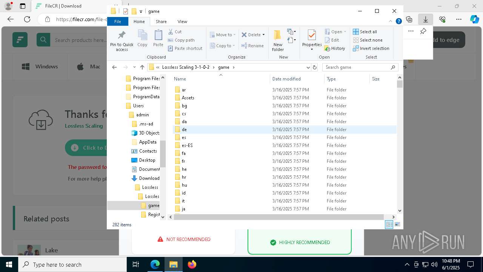Open Move to dropdown
Screen dimensions: 483x272
click(223, 35)
